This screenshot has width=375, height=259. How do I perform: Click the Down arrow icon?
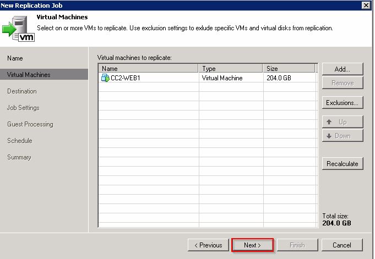click(x=329, y=136)
